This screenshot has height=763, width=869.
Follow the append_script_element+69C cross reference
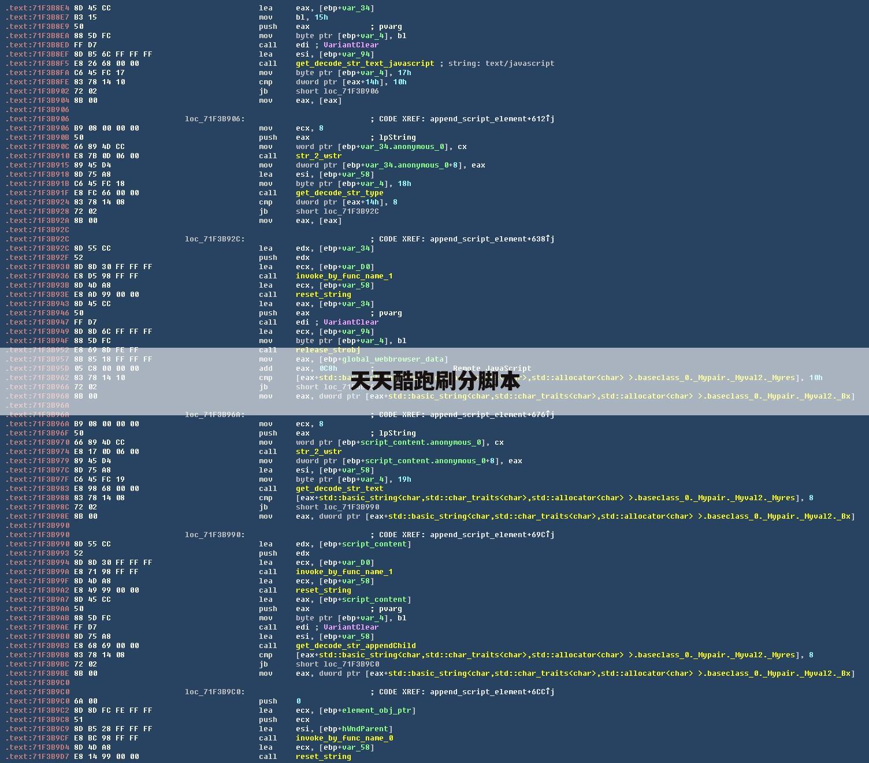[x=492, y=535]
